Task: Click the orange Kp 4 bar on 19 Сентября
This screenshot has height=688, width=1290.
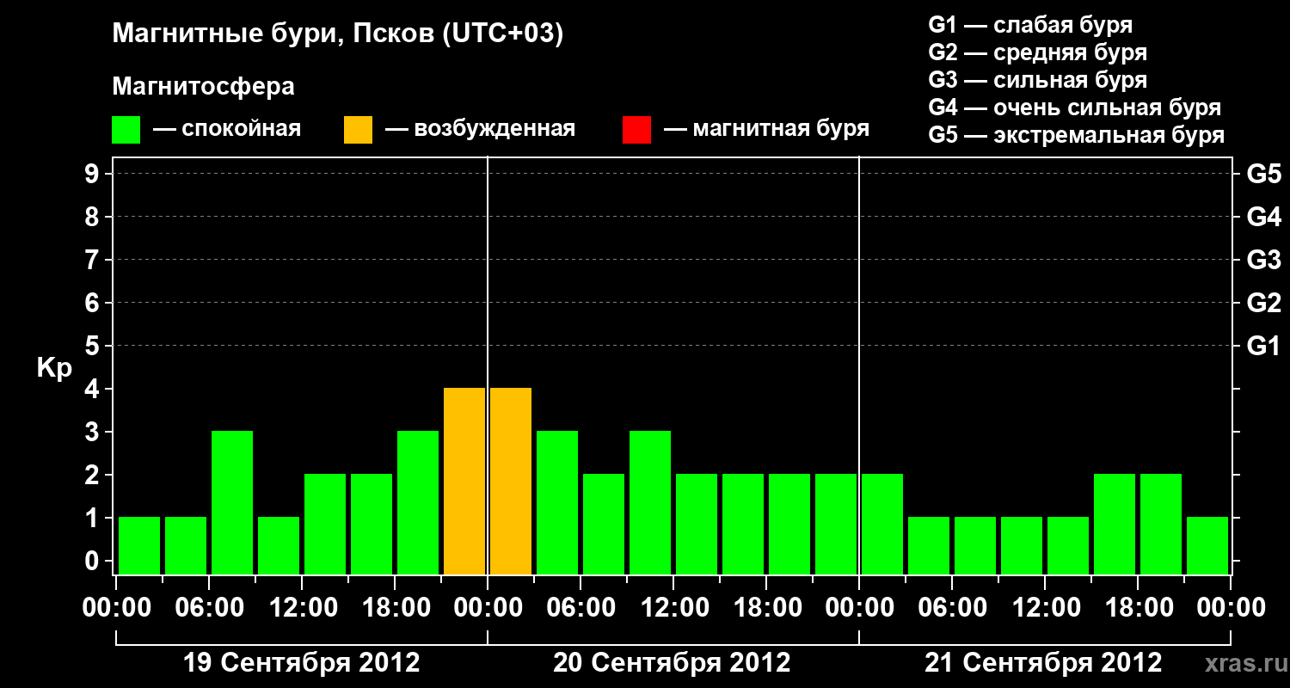Action: coord(464,481)
